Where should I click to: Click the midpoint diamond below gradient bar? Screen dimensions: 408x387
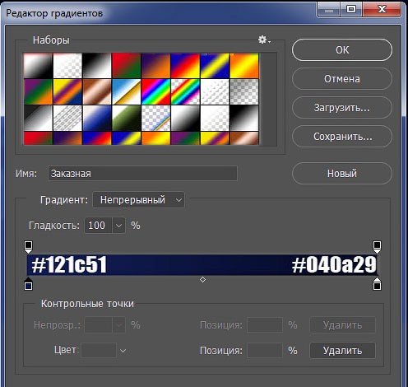(202, 280)
